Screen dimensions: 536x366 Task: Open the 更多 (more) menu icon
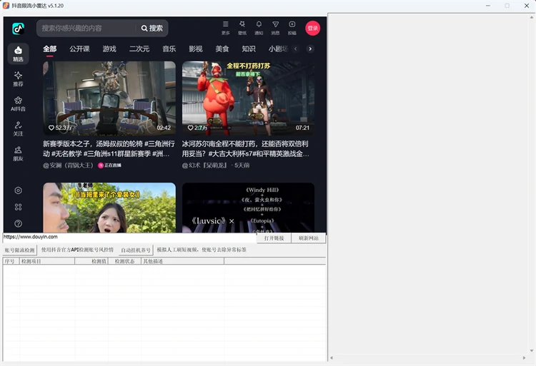pyautogui.click(x=226, y=28)
